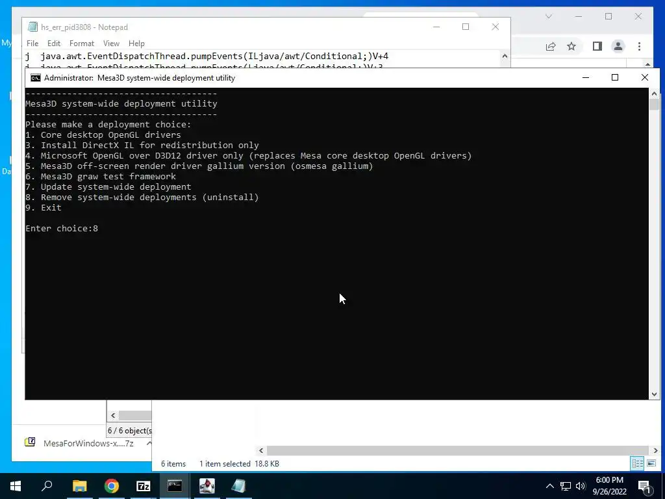Switch Explorer to large icons view

[x=651, y=463]
